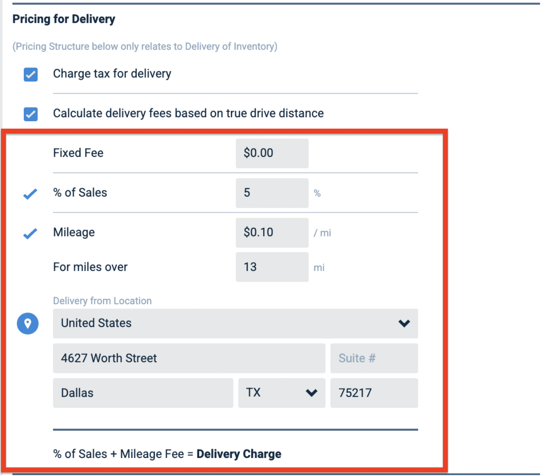
Task: Click the Suite # input field
Action: click(374, 358)
